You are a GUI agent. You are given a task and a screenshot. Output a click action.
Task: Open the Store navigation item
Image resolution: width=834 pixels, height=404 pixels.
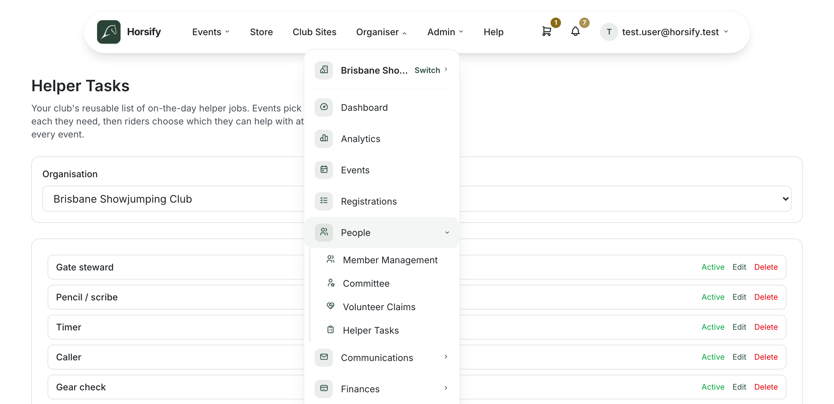[261, 32]
